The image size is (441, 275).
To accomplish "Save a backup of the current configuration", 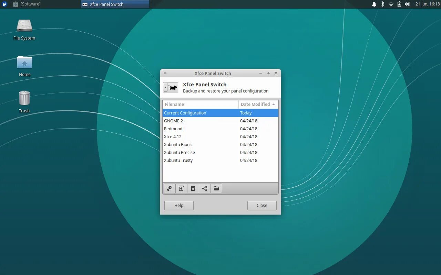I will click(x=181, y=188).
